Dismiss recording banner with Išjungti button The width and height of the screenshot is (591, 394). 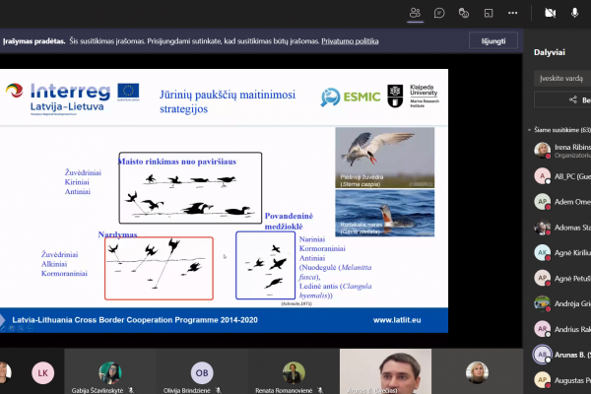493,40
